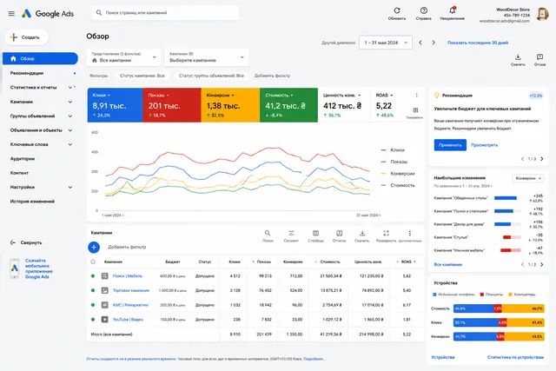
Task: Click the Применить recommendation button
Action: 450,145
